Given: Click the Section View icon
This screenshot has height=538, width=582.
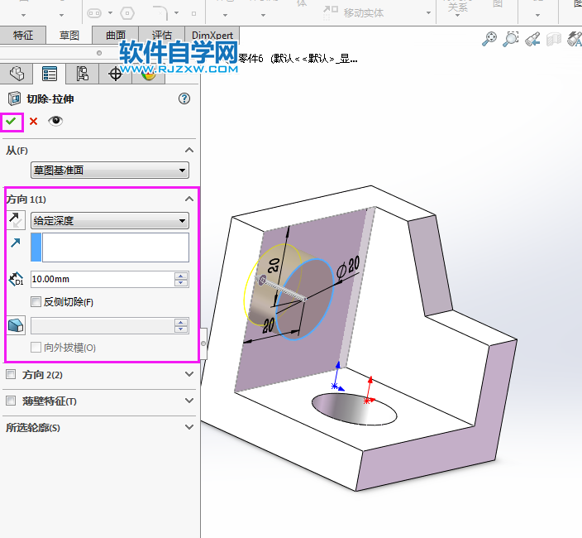Looking at the screenshot, I should (x=553, y=39).
